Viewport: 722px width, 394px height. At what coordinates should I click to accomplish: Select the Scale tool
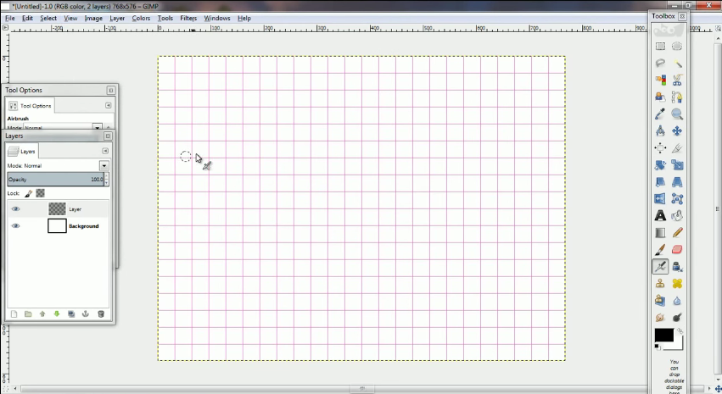pos(677,165)
